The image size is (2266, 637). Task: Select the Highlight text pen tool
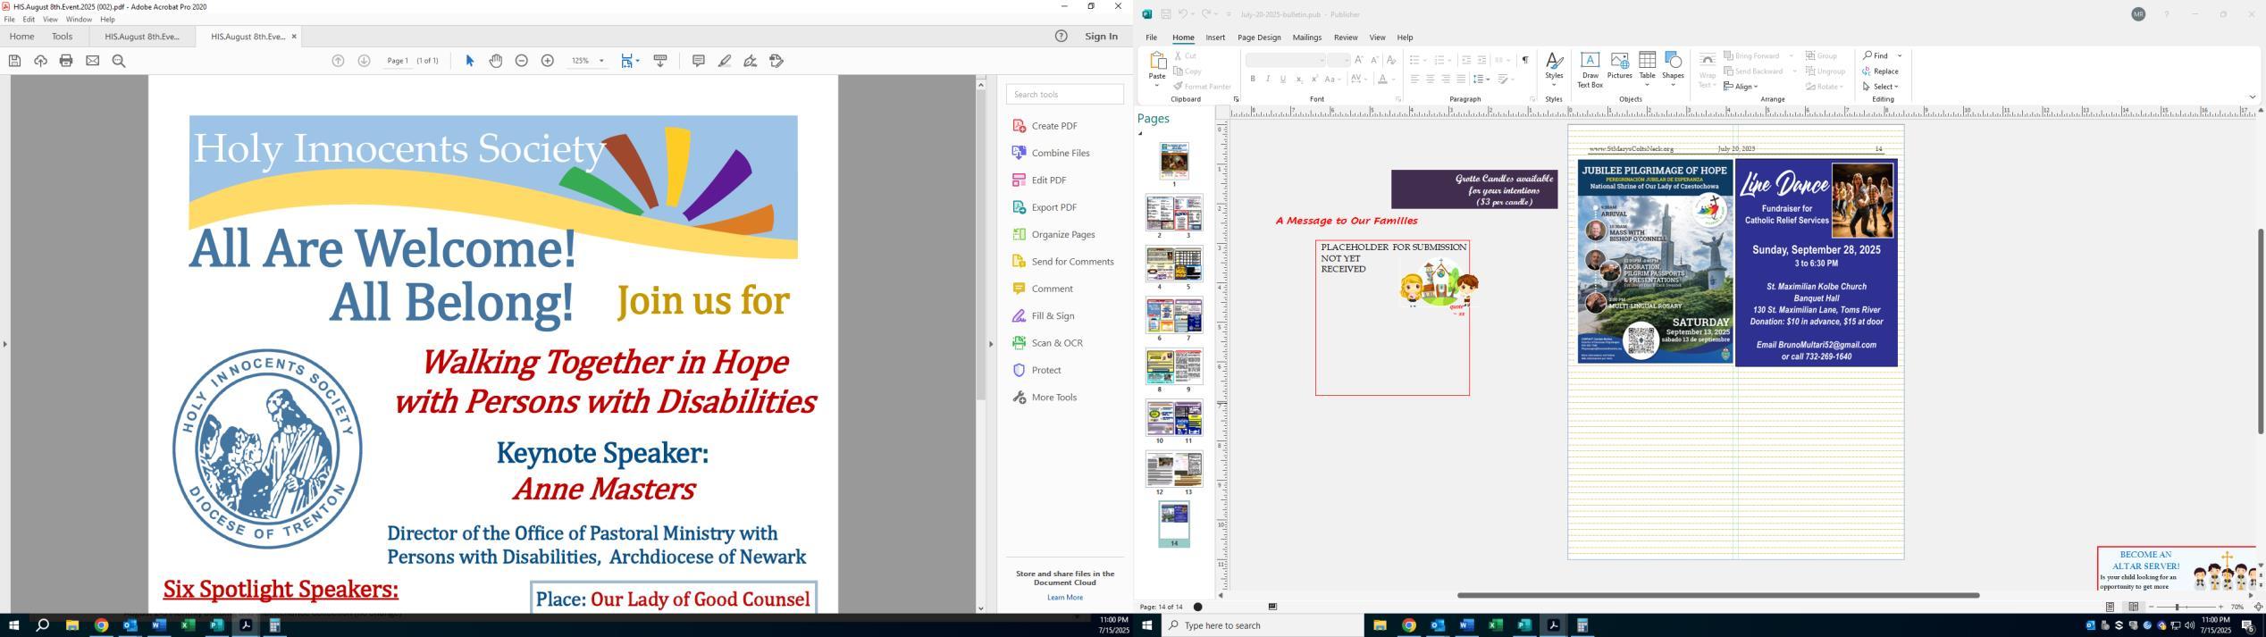coord(725,61)
